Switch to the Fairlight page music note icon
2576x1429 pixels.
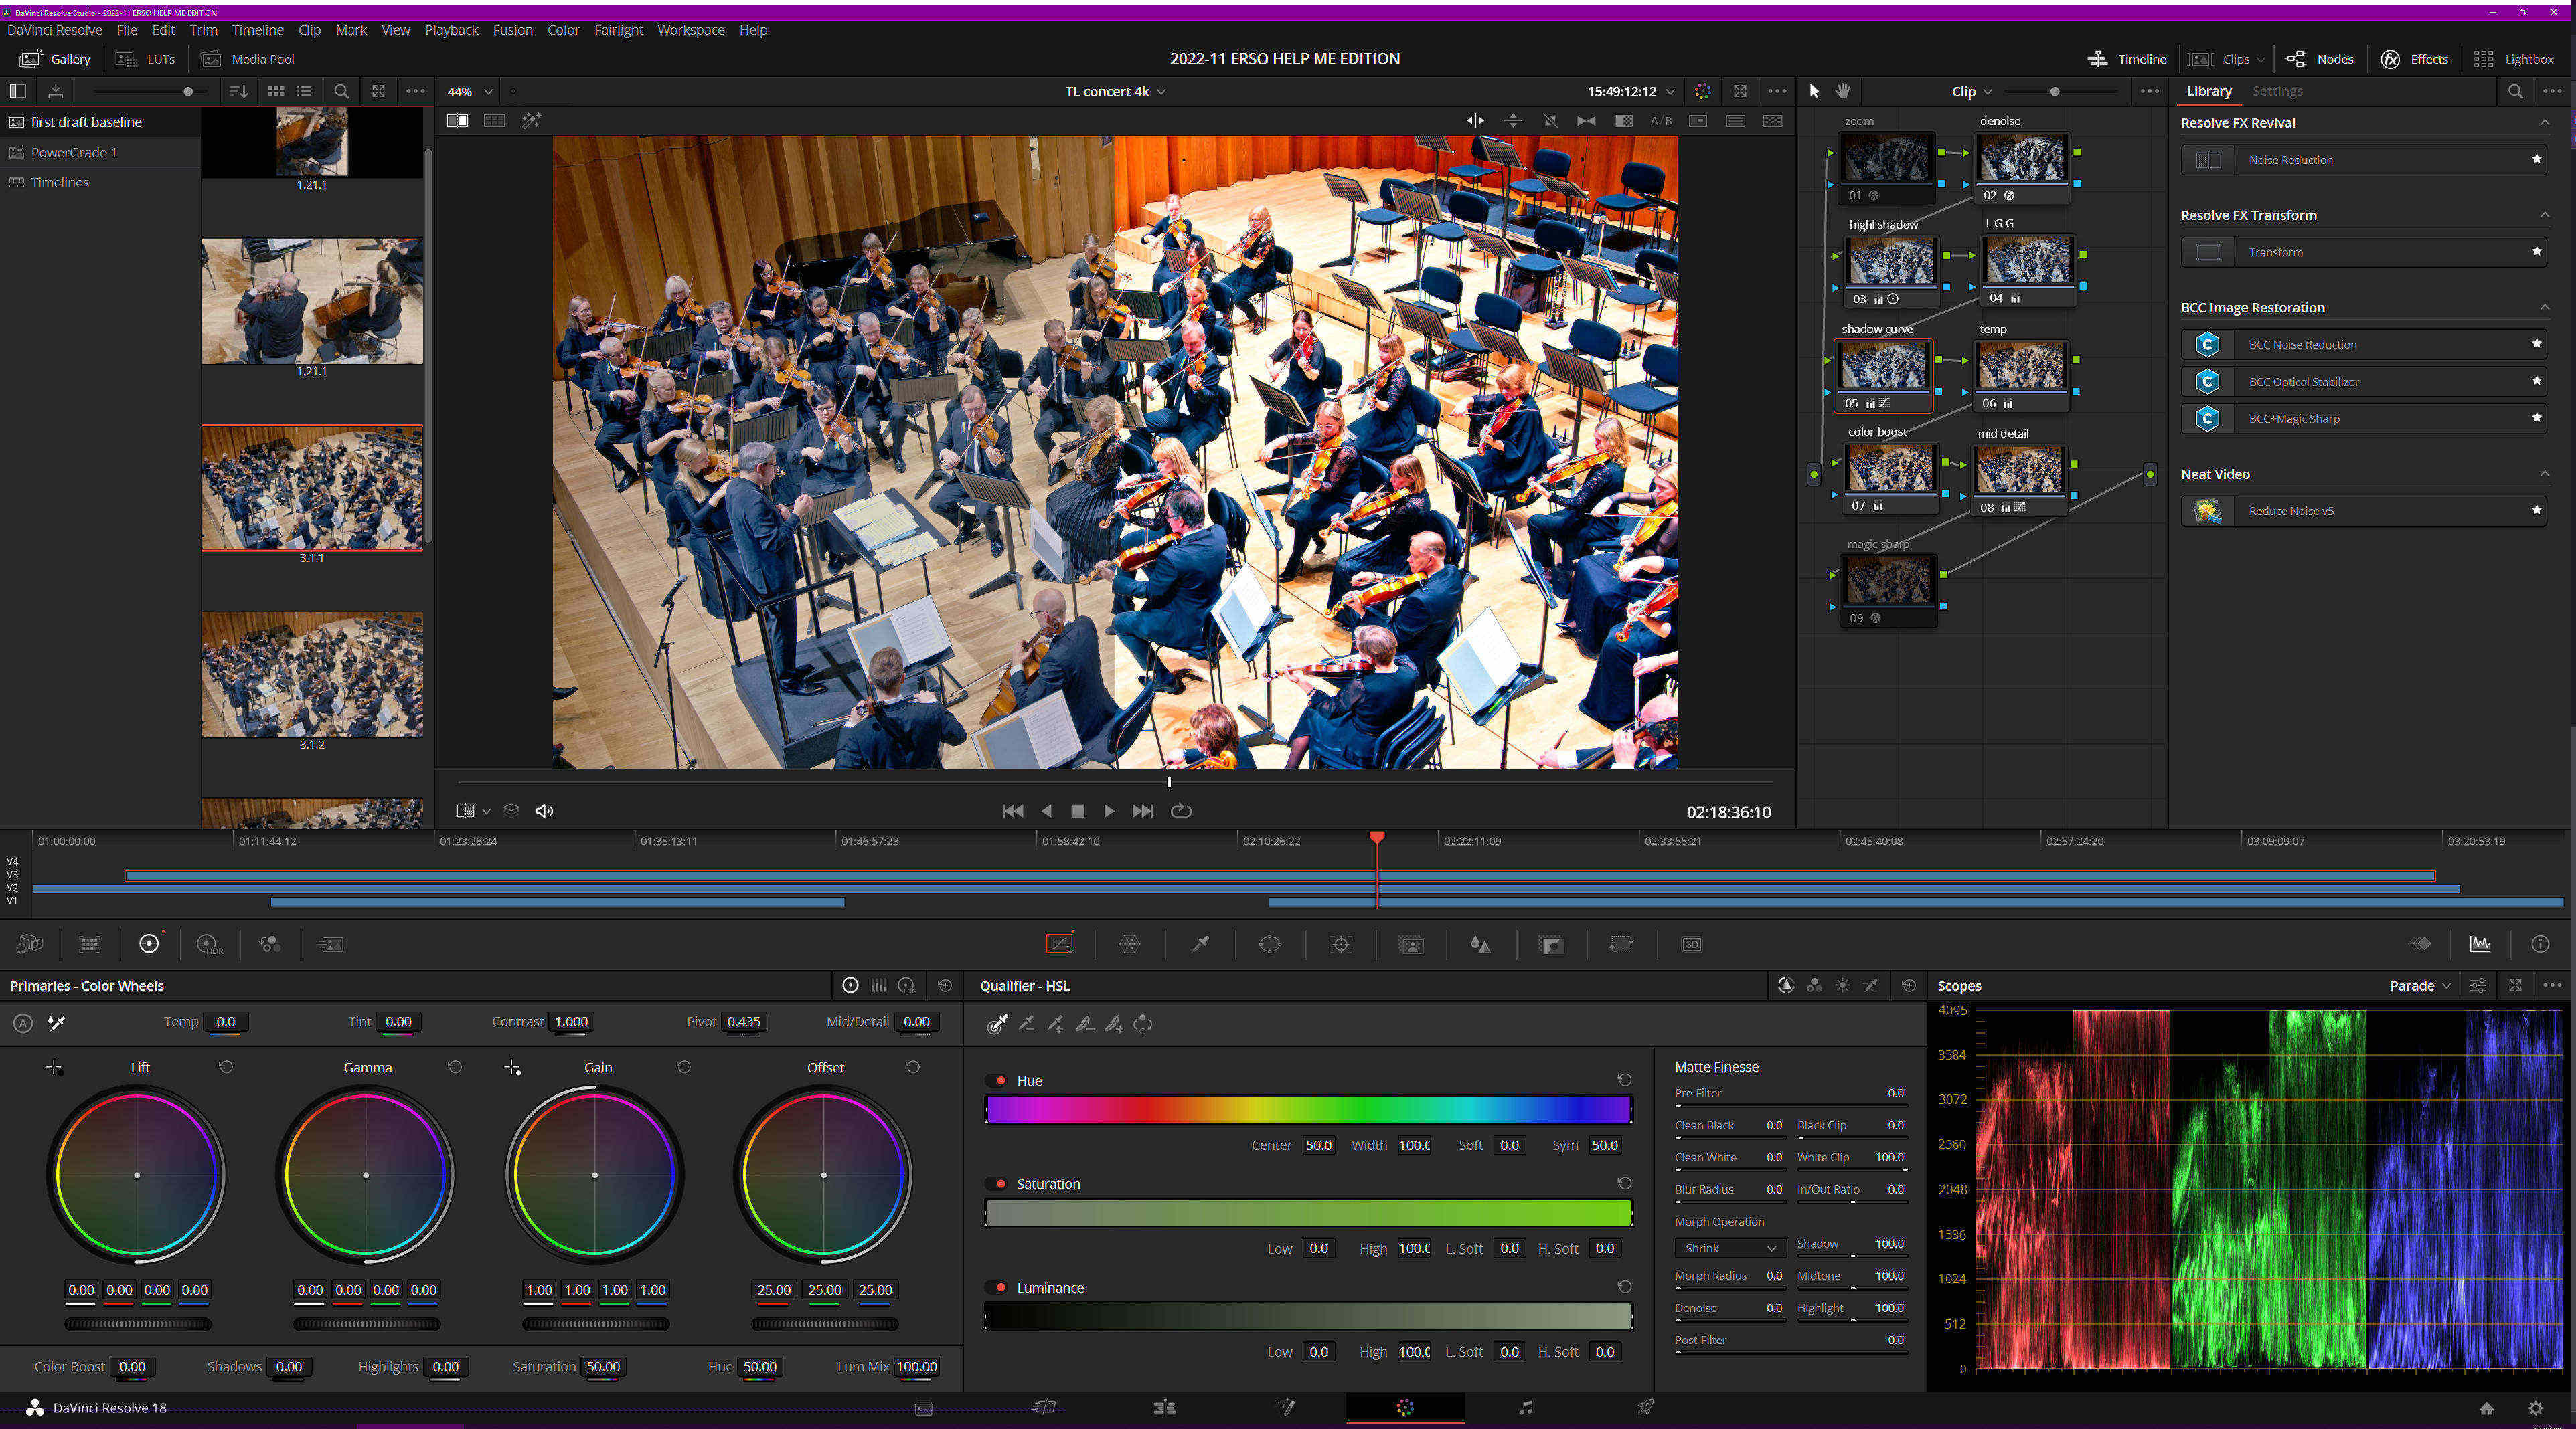1525,1407
